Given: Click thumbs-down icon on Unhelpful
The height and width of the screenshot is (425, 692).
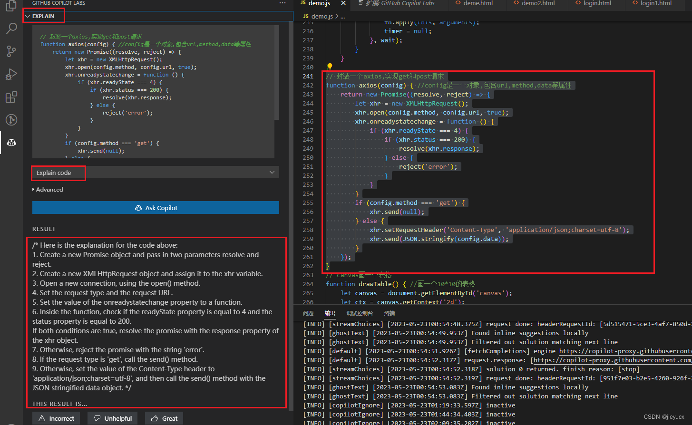Looking at the screenshot, I should click(97, 418).
